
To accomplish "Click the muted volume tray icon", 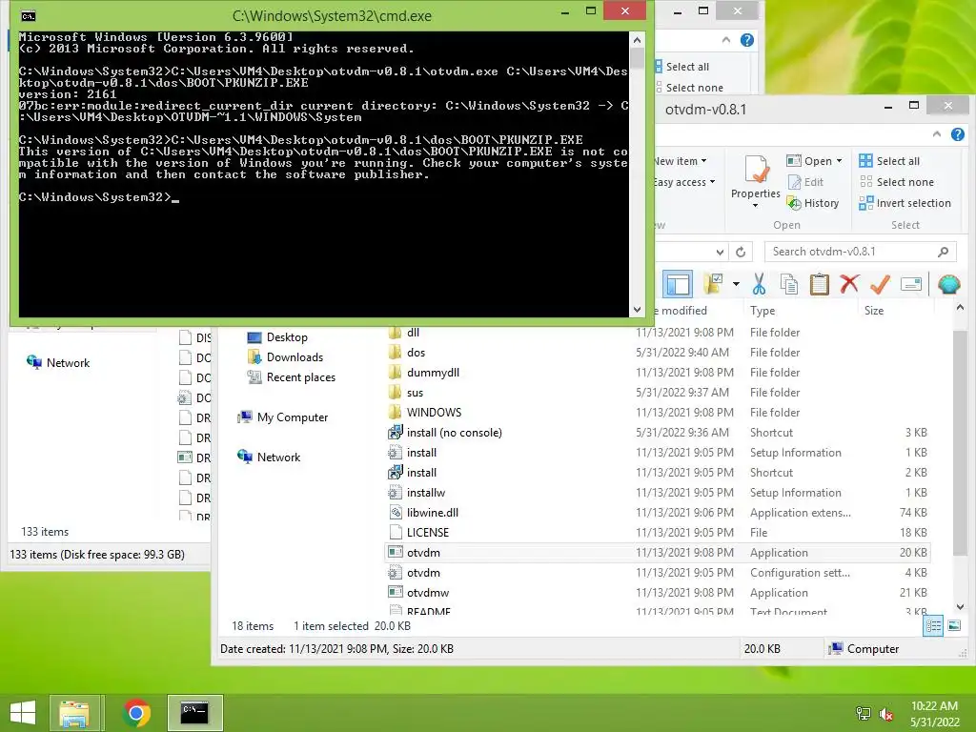I will click(x=885, y=713).
